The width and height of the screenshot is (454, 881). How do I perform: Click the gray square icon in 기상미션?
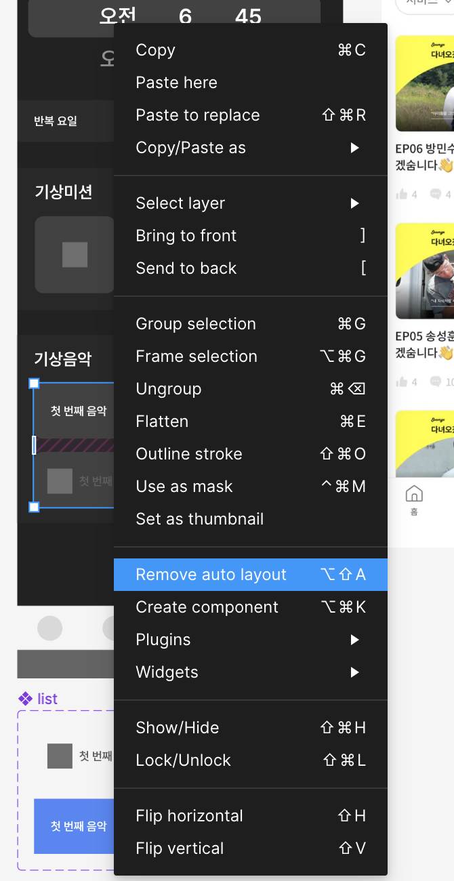point(75,255)
